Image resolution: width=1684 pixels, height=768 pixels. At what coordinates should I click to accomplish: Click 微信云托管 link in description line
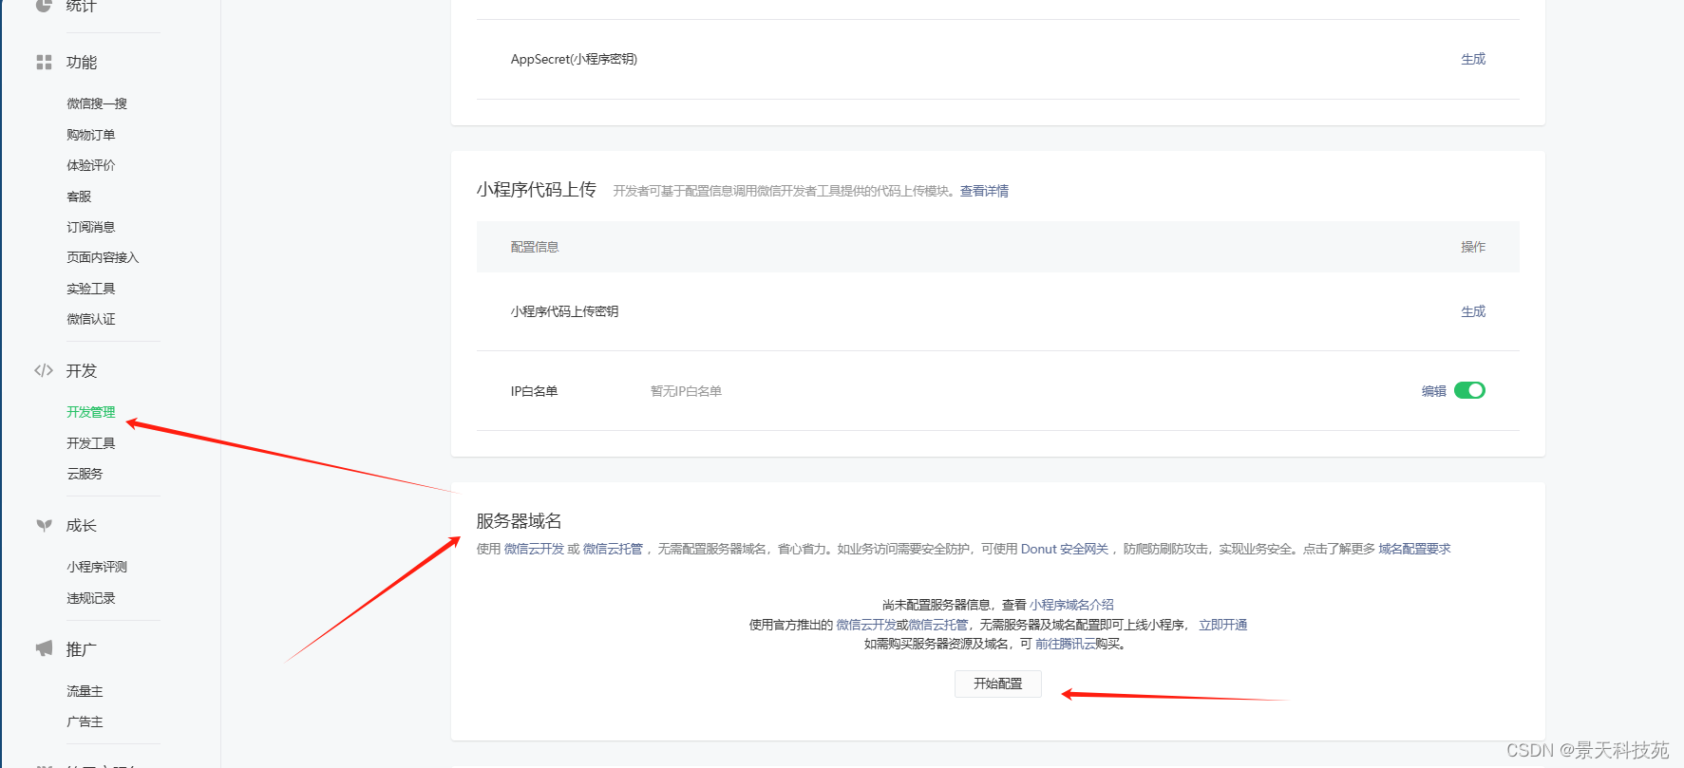click(x=613, y=549)
